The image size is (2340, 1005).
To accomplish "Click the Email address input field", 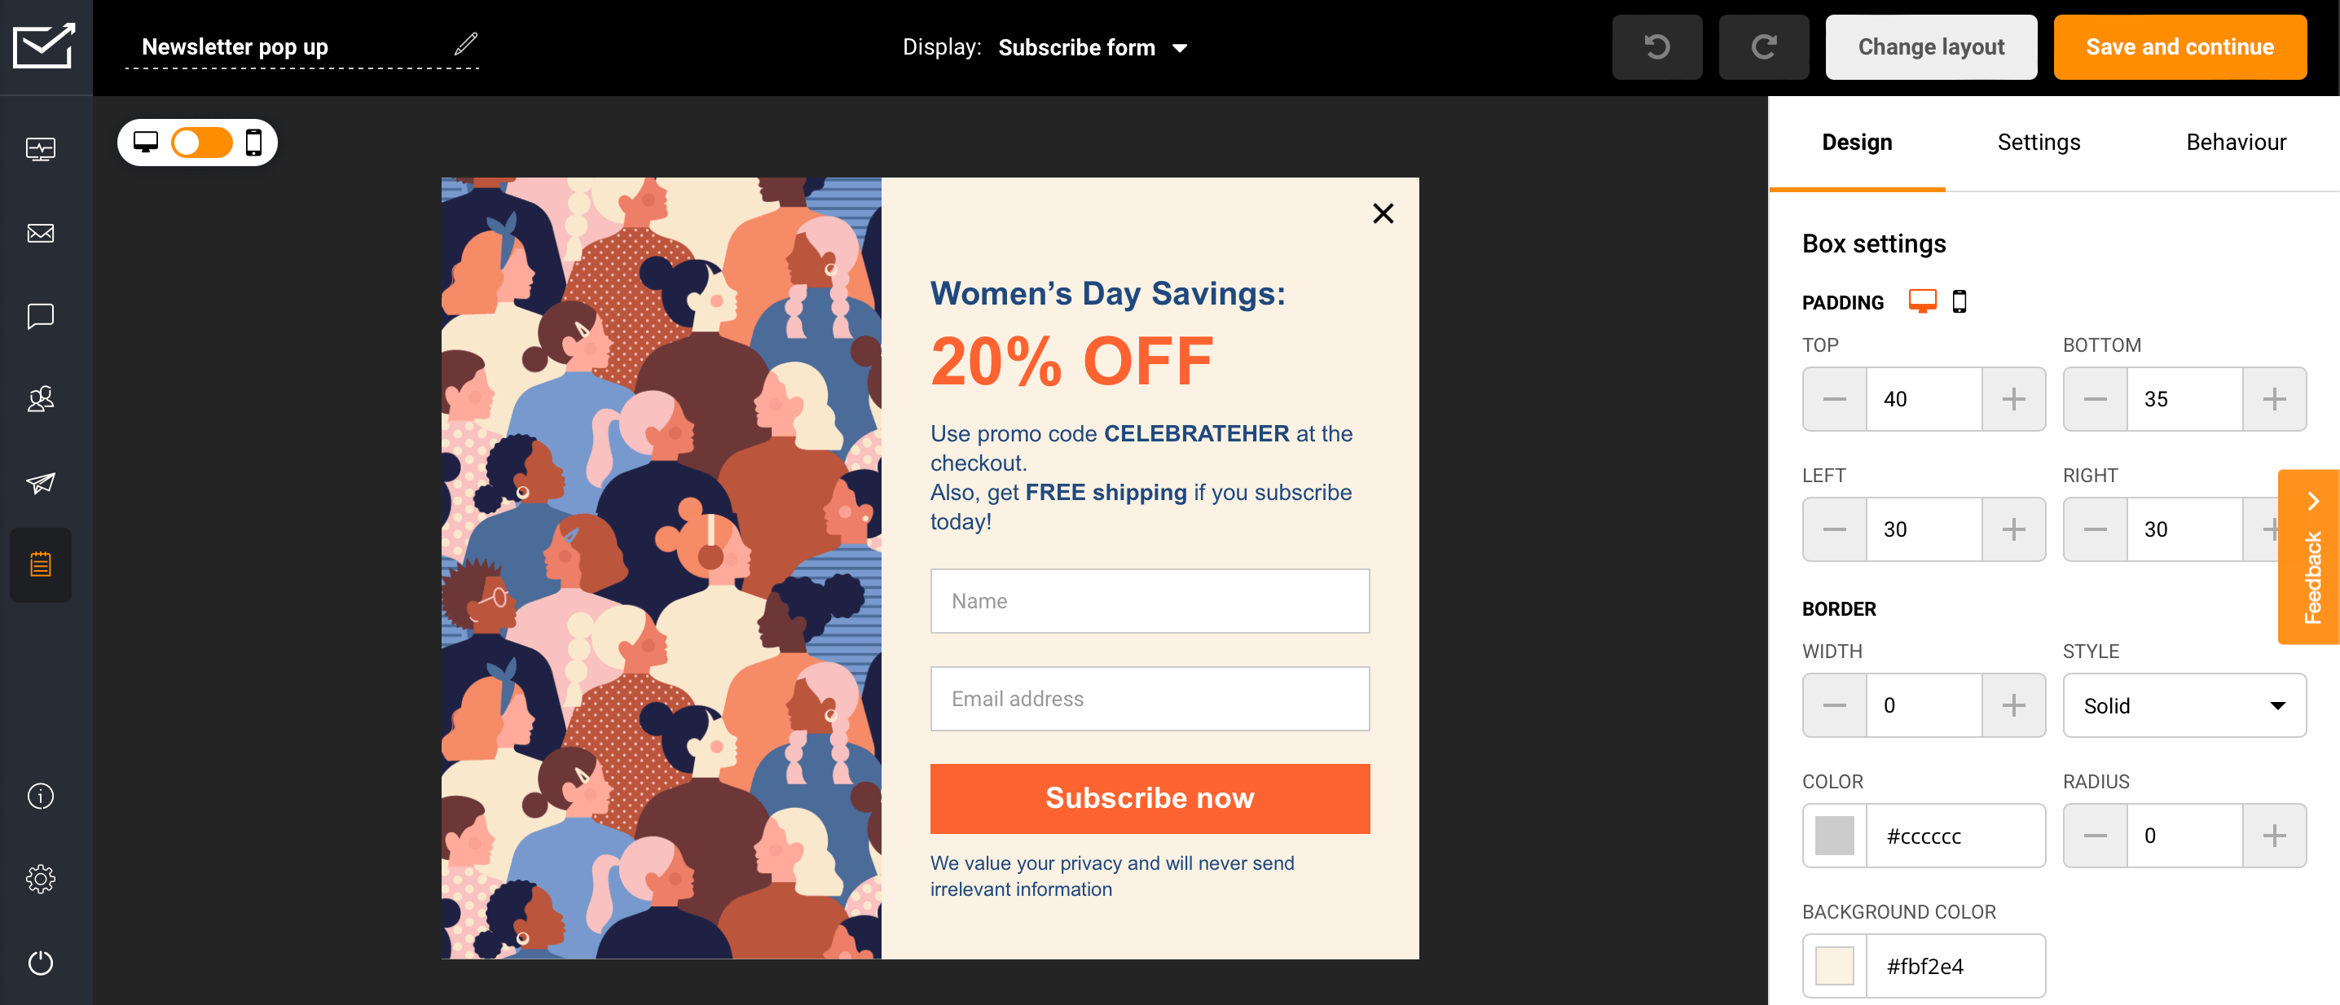I will [1149, 700].
